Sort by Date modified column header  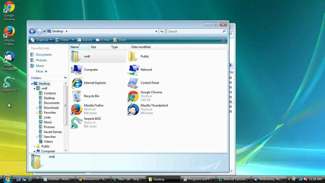click(x=143, y=47)
